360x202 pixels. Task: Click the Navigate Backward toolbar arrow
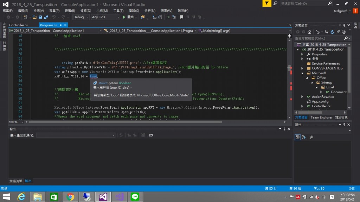pos(8,17)
